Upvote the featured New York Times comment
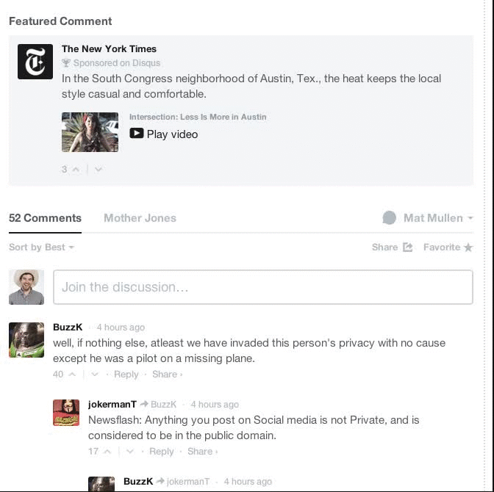Screen dimensions: 494x492 tap(76, 170)
